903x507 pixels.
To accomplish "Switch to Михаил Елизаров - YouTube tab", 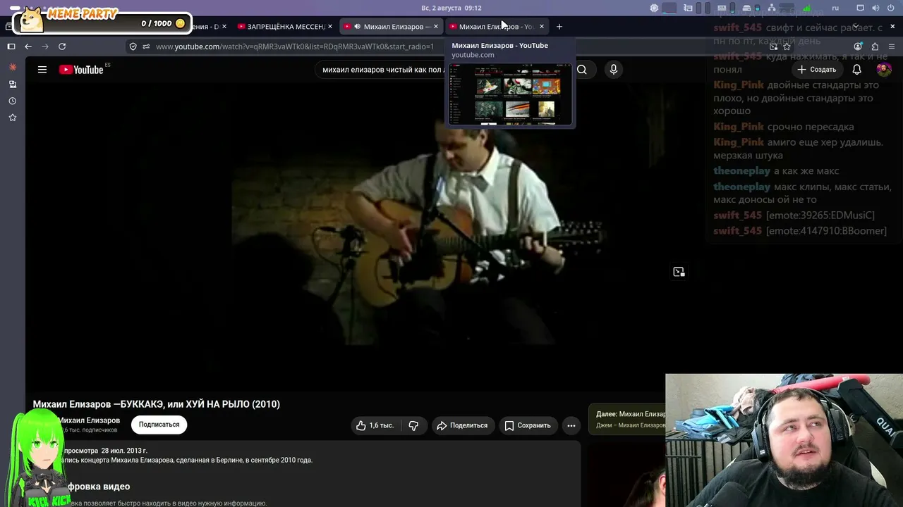I will (x=497, y=27).
